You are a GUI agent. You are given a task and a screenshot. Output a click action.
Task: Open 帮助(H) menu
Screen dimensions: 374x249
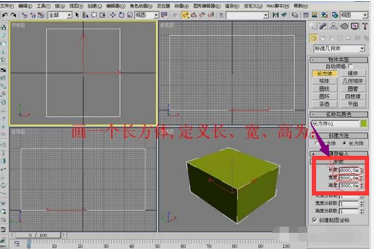point(301,6)
